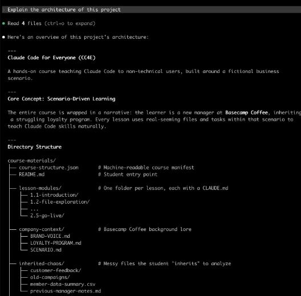Click the green bullet beside Read 4 files

[3, 23]
